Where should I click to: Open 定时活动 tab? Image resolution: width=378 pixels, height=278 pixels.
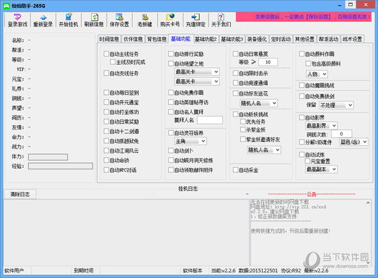[281, 39]
